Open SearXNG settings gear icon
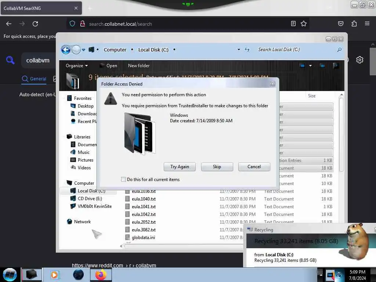Screen dimensions: 376x282 click(359, 60)
